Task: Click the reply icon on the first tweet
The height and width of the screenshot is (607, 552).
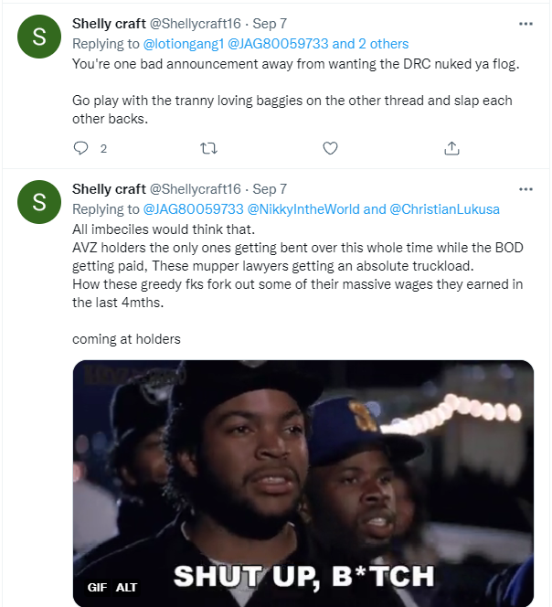Action: click(81, 148)
